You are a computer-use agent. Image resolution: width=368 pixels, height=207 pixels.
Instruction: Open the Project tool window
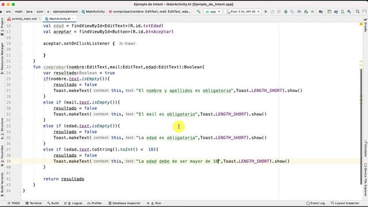point(2,26)
